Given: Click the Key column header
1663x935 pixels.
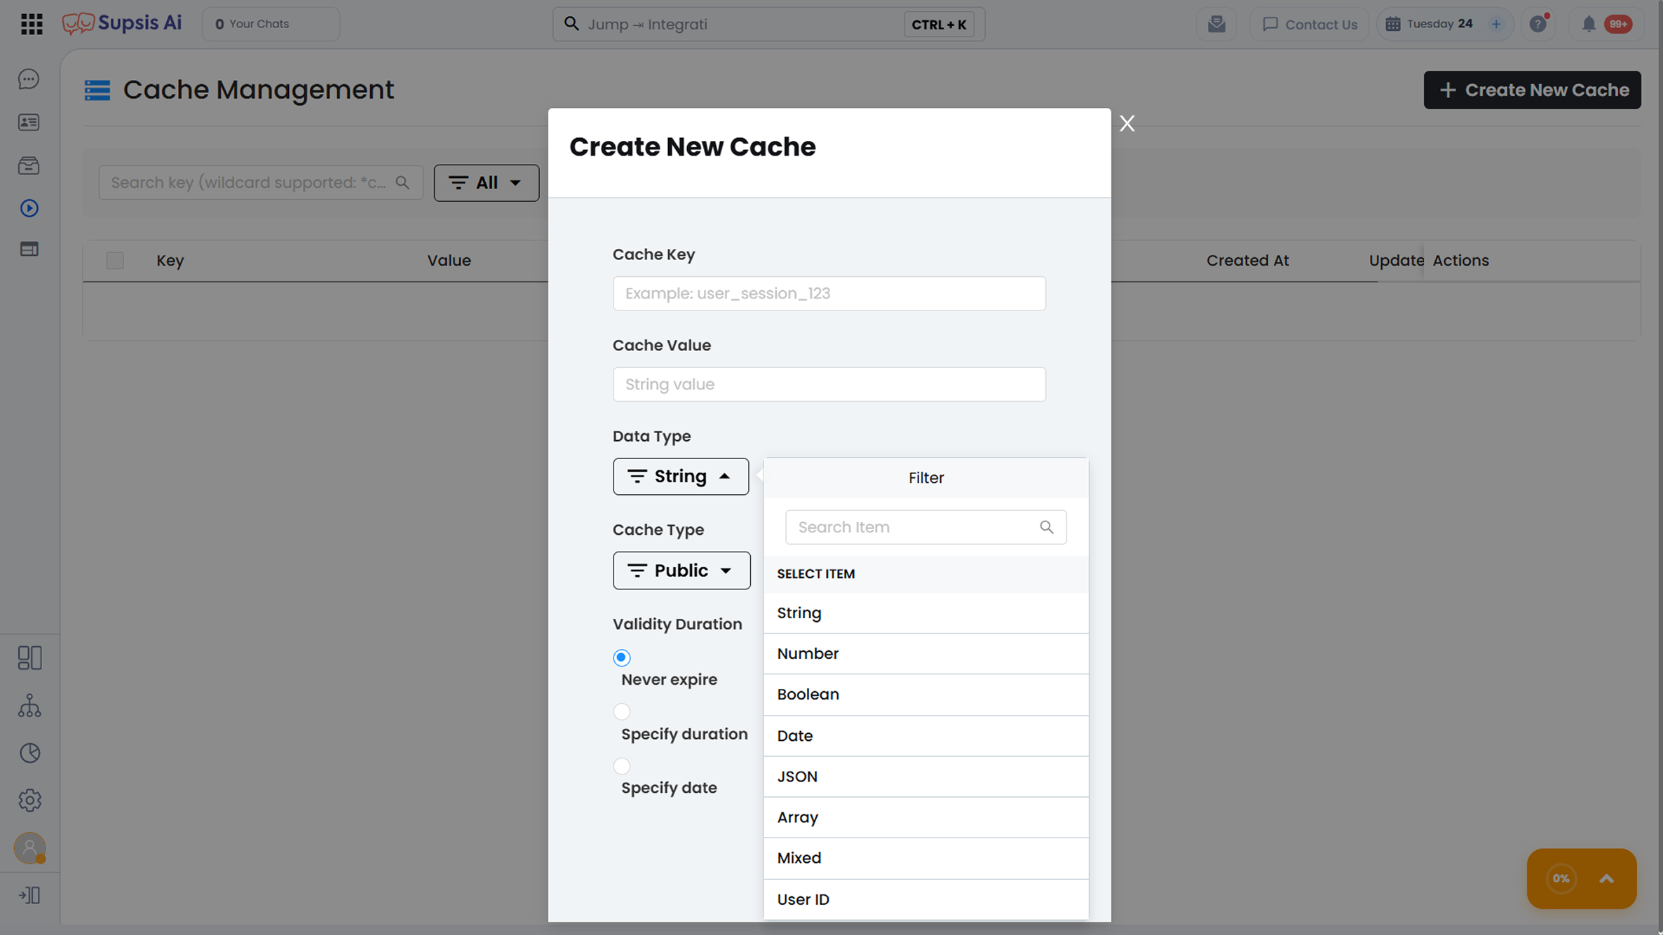Looking at the screenshot, I should 170,260.
